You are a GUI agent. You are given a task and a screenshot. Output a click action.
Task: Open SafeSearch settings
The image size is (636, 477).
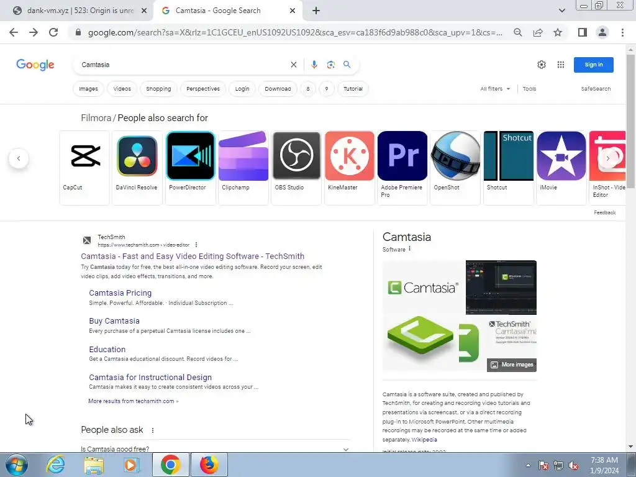596,89
